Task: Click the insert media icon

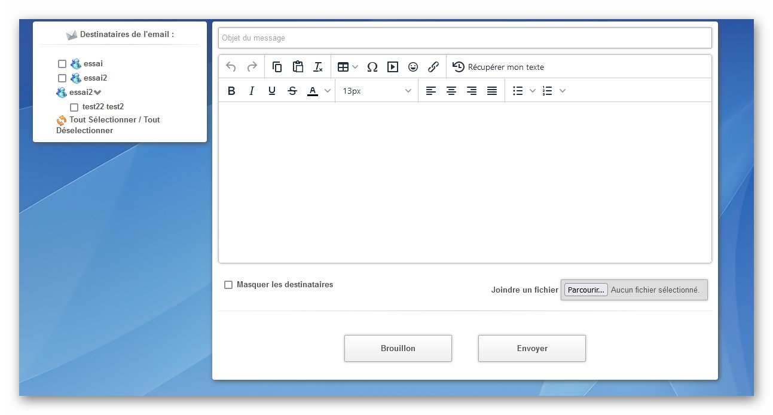Action: [393, 67]
